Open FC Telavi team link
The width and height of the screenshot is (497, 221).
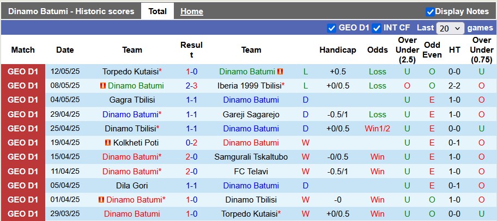click(x=251, y=171)
